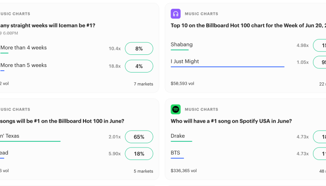Image resolution: width=326 pixels, height=186 pixels.
Task: Select the BTS outcome label
Action: [175, 153]
